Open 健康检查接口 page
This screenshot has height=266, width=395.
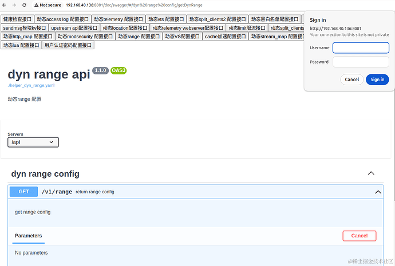(x=18, y=19)
